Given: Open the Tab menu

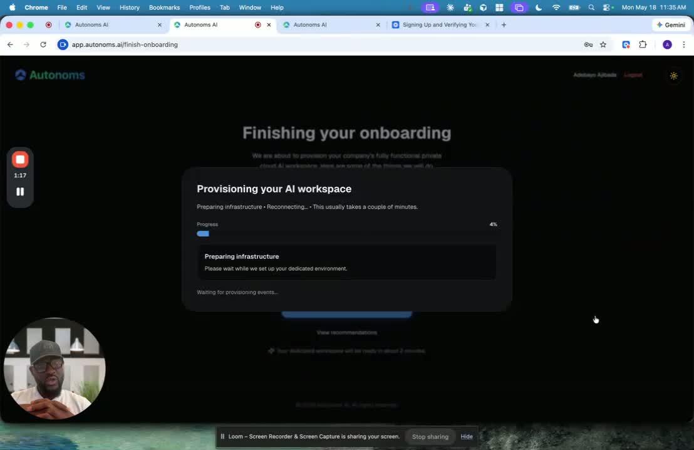Looking at the screenshot, I should (x=225, y=8).
